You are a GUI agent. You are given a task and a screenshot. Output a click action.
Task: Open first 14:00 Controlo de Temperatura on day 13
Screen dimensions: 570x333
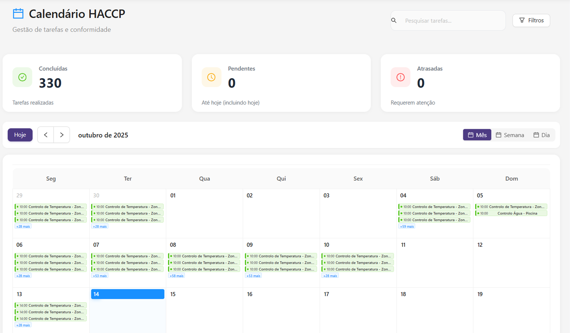click(x=51, y=306)
